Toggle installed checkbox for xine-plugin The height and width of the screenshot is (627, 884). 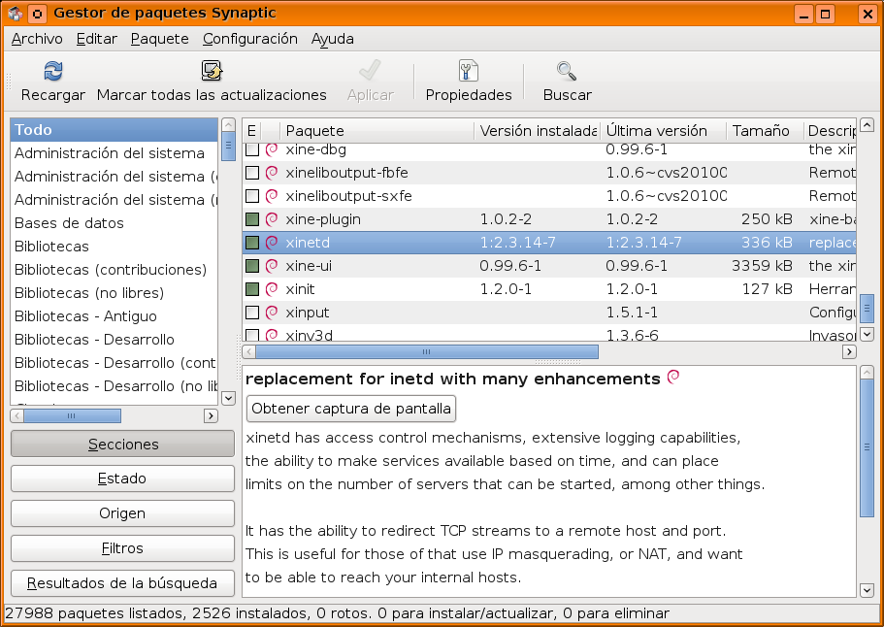coord(252,218)
